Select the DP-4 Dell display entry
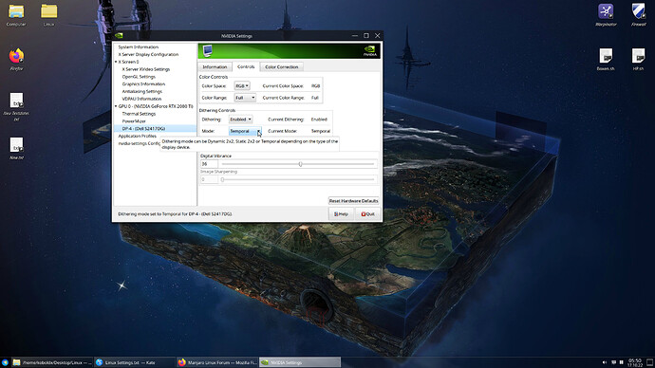This screenshot has width=655, height=368. pos(143,128)
